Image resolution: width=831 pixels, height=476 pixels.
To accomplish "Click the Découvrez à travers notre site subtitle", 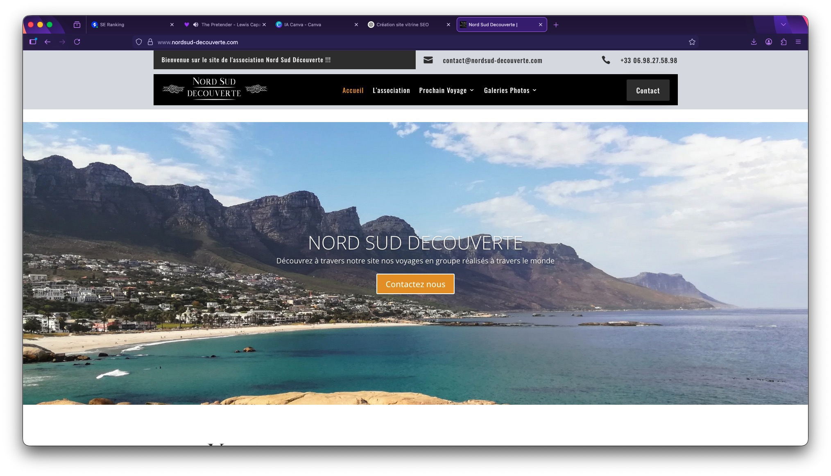I will (x=415, y=261).
